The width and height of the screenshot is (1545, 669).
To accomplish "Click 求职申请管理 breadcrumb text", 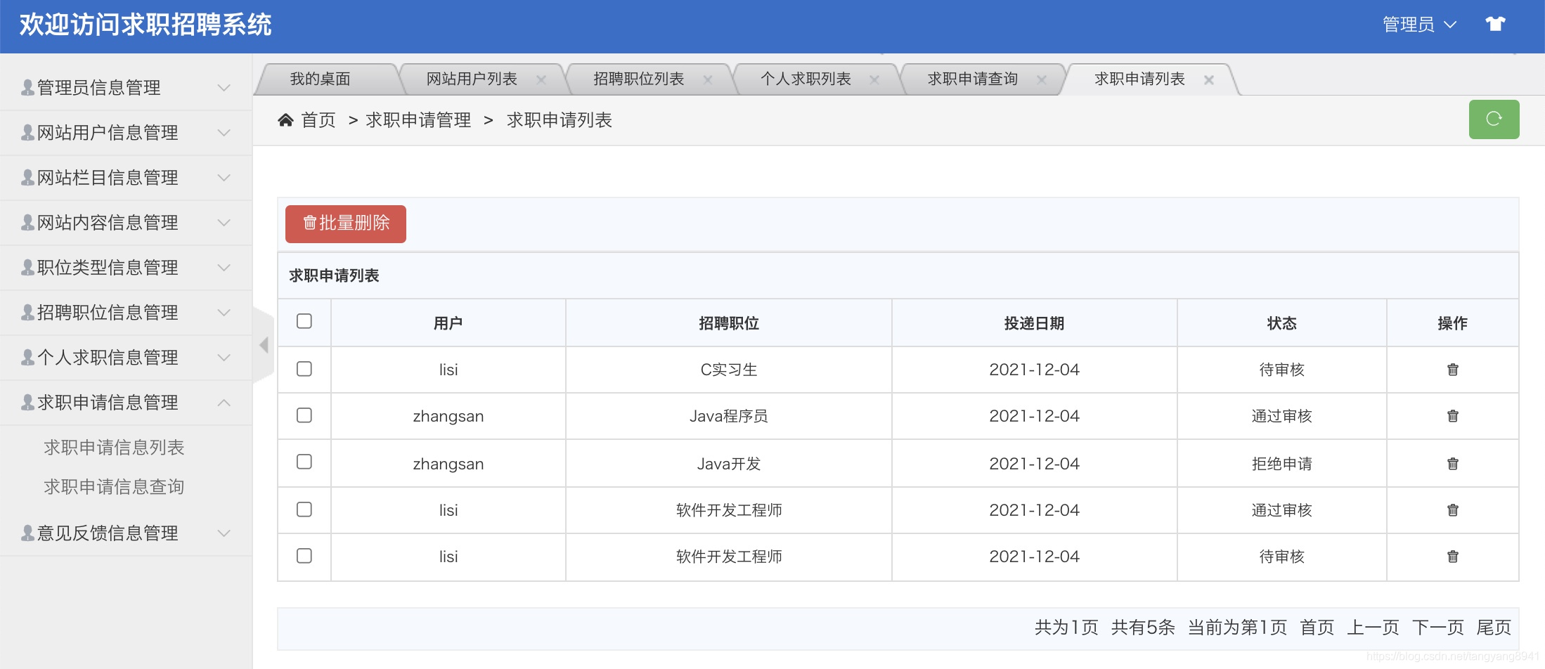I will click(x=418, y=120).
